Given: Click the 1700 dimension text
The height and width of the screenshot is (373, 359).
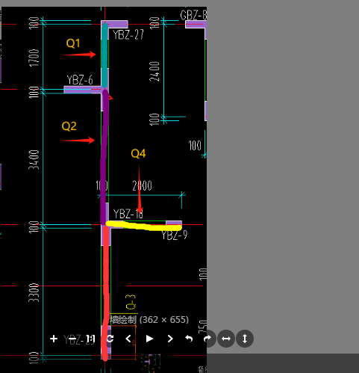Looking at the screenshot, I should 34,58.
